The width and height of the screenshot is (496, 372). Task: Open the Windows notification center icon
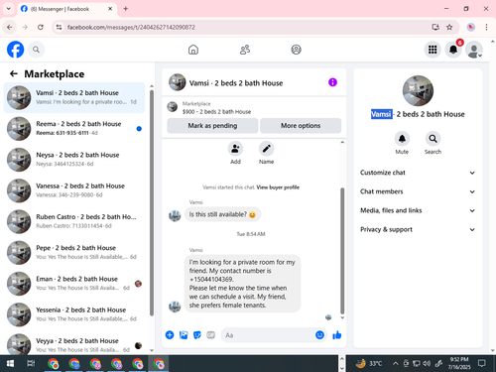coord(482,364)
